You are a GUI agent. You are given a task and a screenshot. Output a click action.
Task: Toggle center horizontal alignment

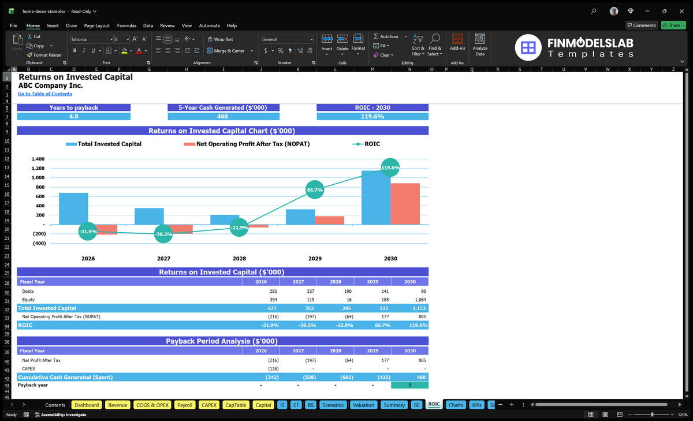167,51
